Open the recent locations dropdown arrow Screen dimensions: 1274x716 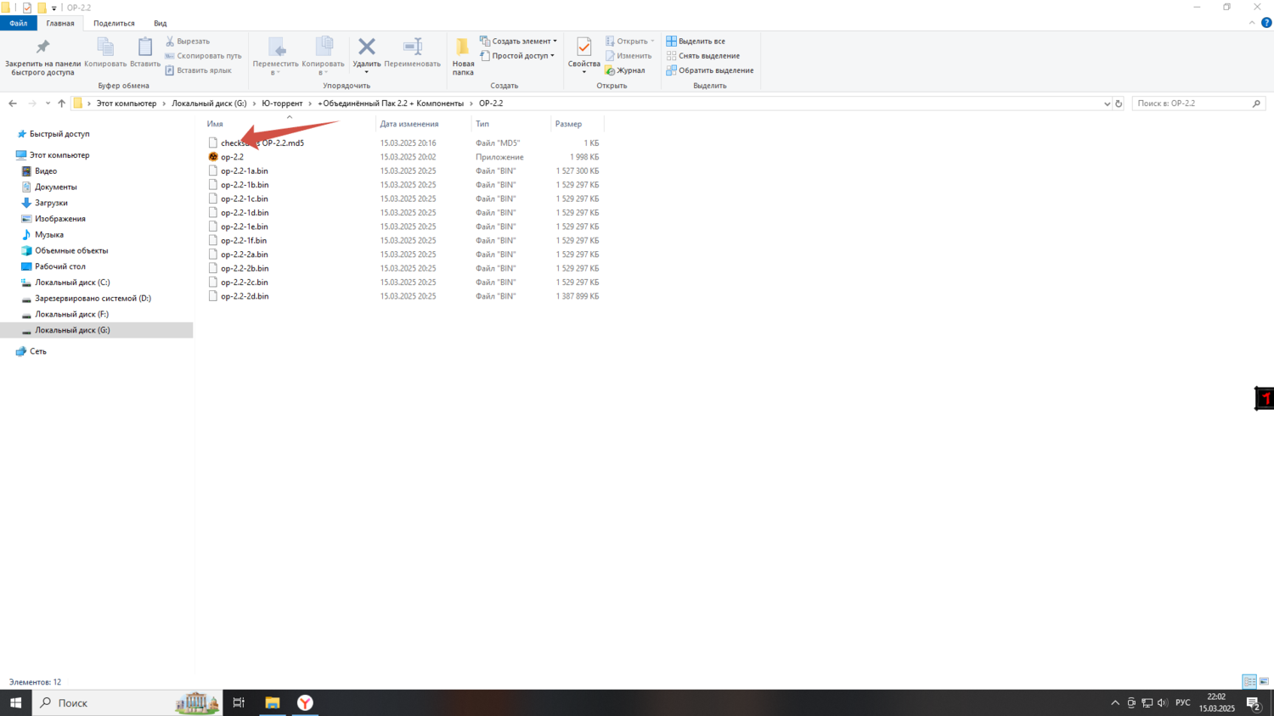pos(48,103)
